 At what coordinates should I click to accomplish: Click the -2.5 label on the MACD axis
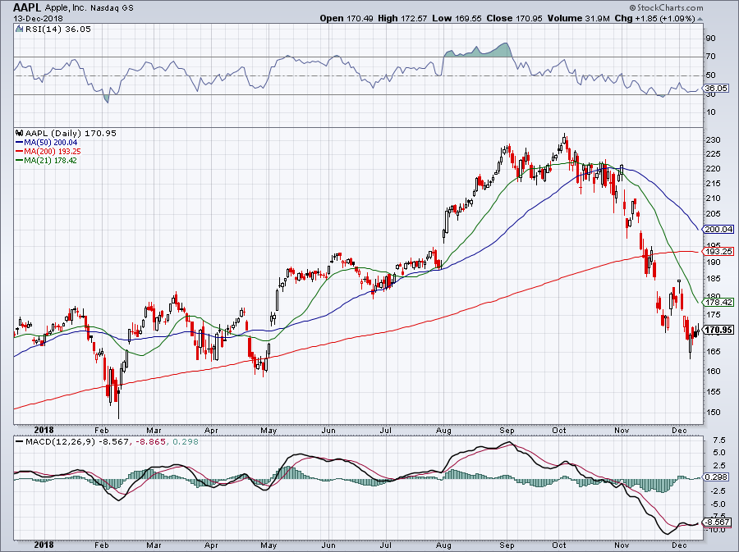pos(717,490)
